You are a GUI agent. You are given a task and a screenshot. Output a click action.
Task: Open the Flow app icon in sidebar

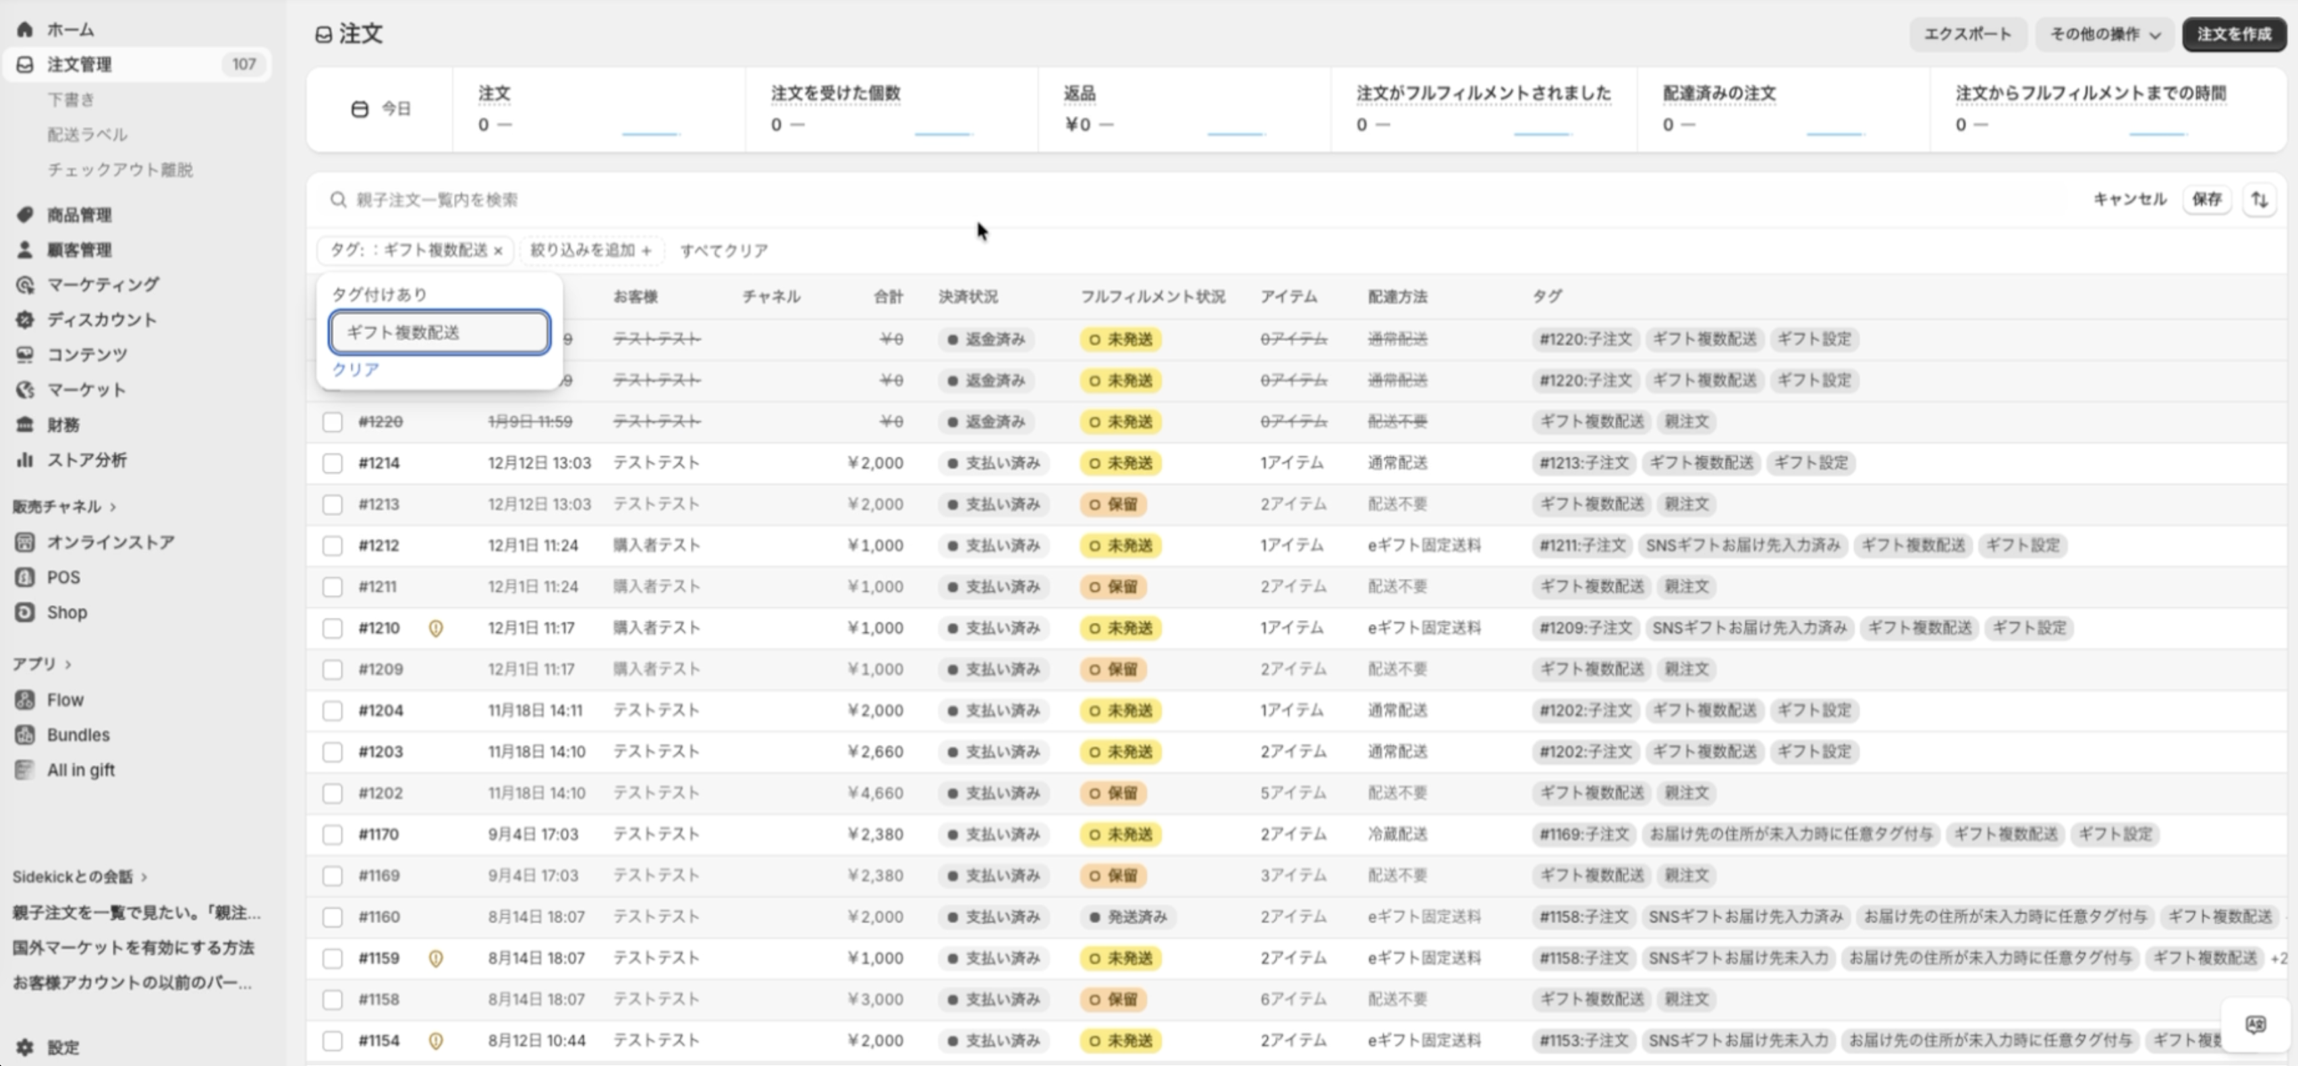point(25,700)
